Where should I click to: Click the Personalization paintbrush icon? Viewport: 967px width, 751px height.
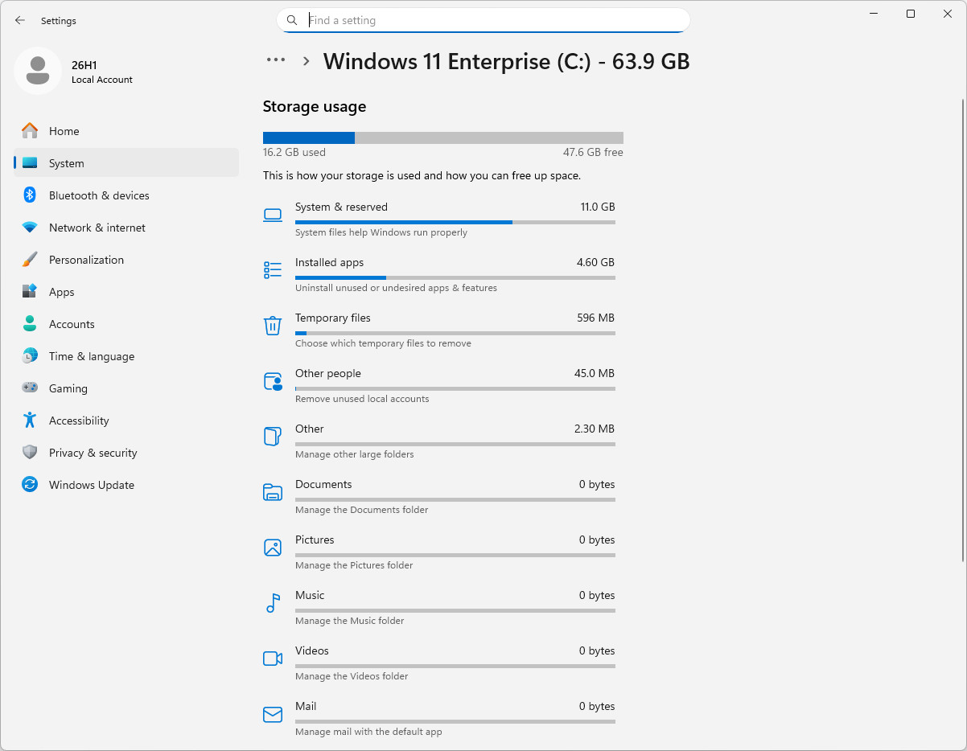coord(30,260)
